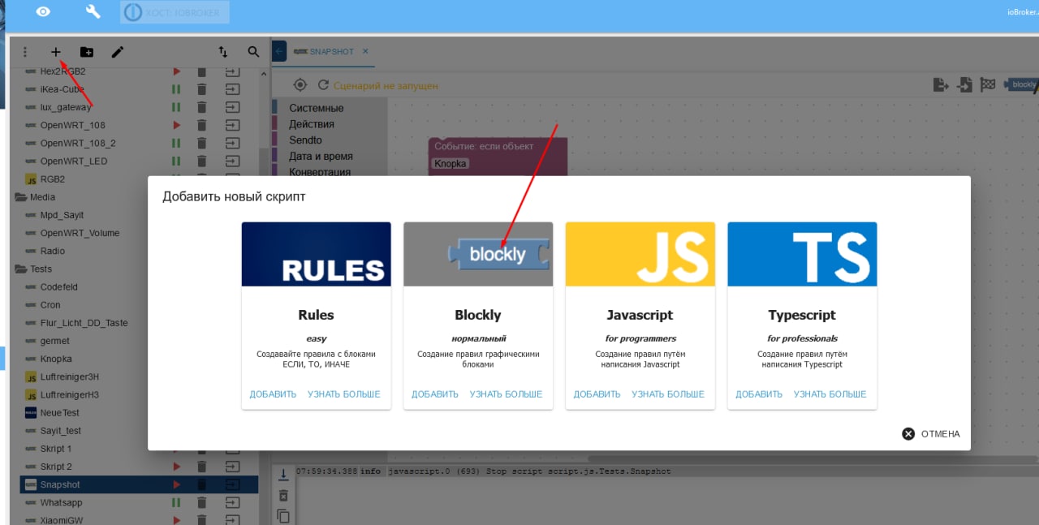
Task: Collapse the Tests folder
Action: coord(21,269)
